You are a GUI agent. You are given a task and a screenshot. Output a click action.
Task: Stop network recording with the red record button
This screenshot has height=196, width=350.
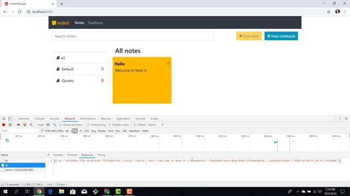4,125
